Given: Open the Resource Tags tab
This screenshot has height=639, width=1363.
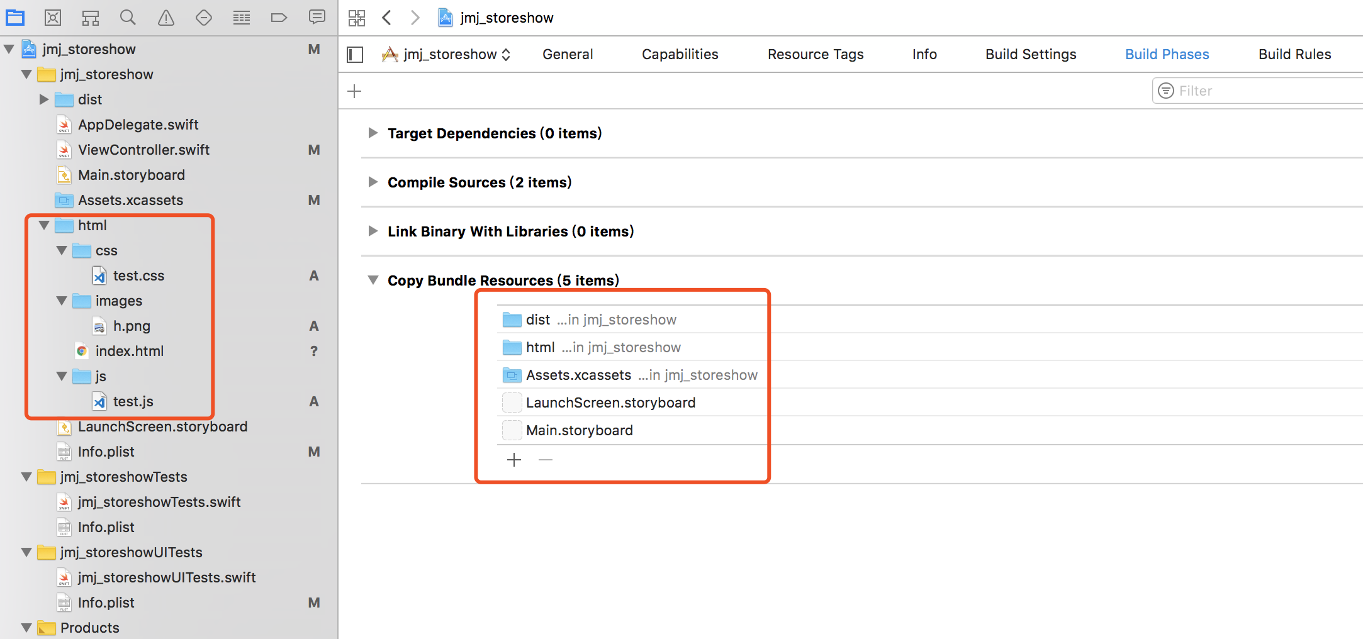Looking at the screenshot, I should coord(816,55).
